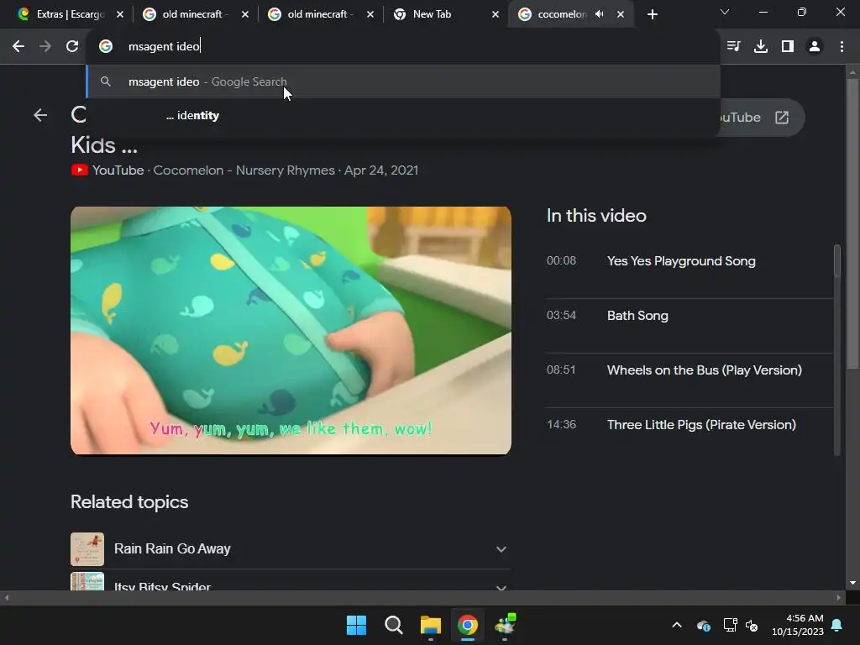Choose 'msagent ideo - Google Search' suggestion
860x645 pixels.
coord(403,81)
